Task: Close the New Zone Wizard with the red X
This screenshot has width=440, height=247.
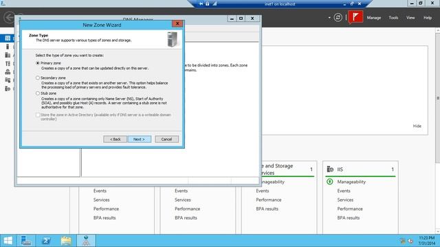Action: [x=177, y=23]
